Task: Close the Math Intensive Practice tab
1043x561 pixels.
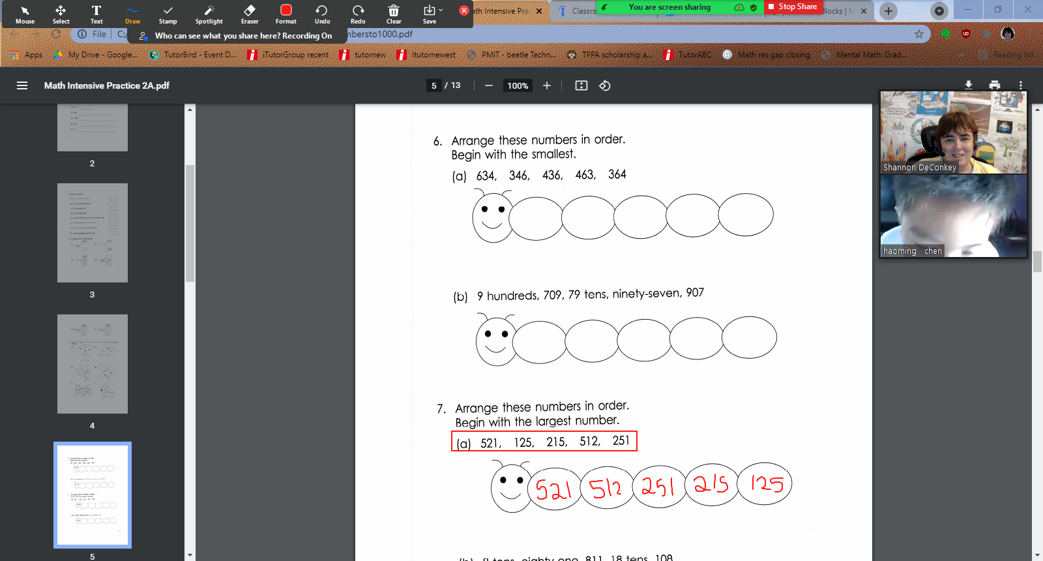Action: [x=539, y=11]
